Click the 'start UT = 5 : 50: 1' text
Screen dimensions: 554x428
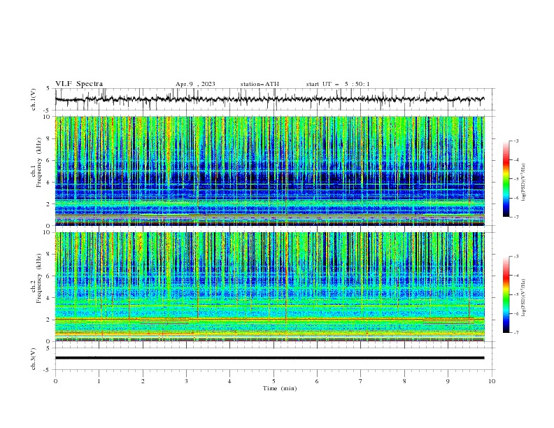click(x=338, y=84)
